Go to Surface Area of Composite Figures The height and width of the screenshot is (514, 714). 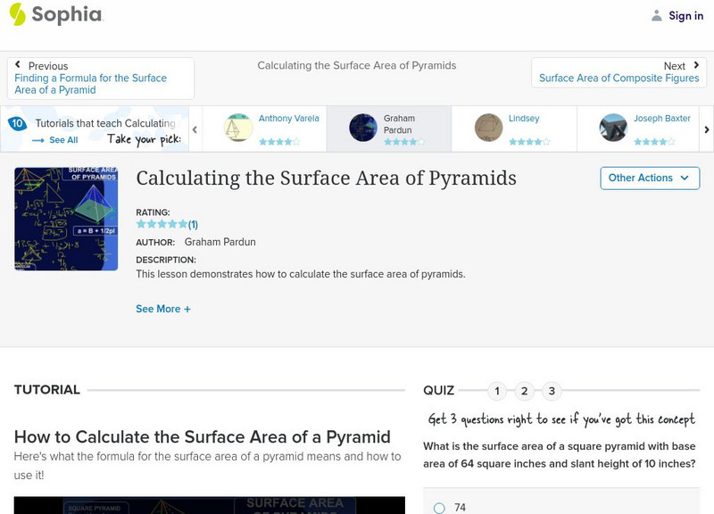click(x=619, y=79)
